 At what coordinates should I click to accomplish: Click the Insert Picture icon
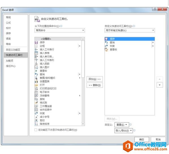pos(36,67)
